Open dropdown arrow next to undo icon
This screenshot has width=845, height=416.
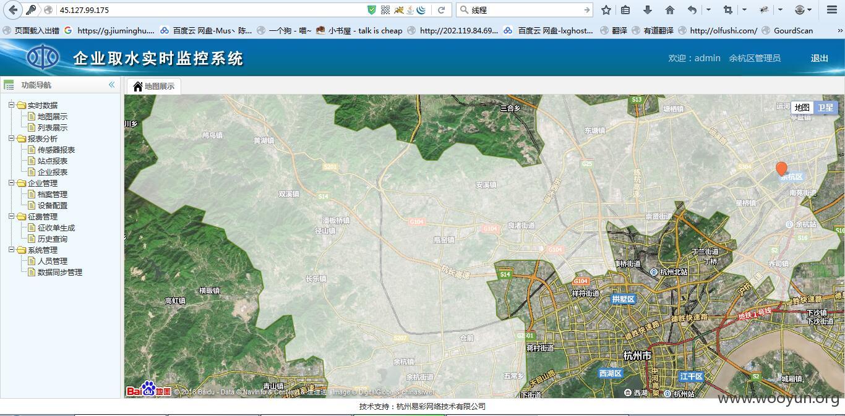708,10
